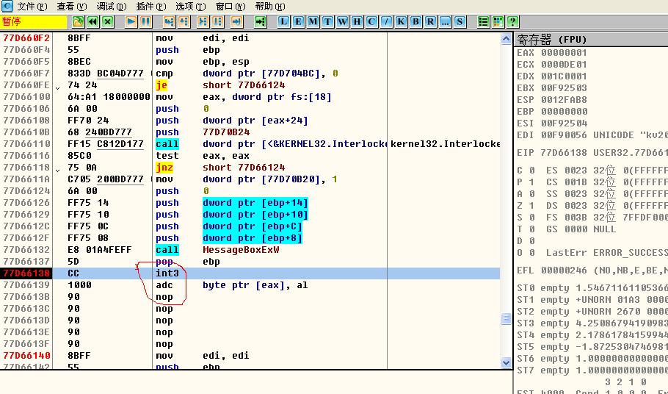Open Handles window with H button
668x394 pixels.
coord(357,22)
